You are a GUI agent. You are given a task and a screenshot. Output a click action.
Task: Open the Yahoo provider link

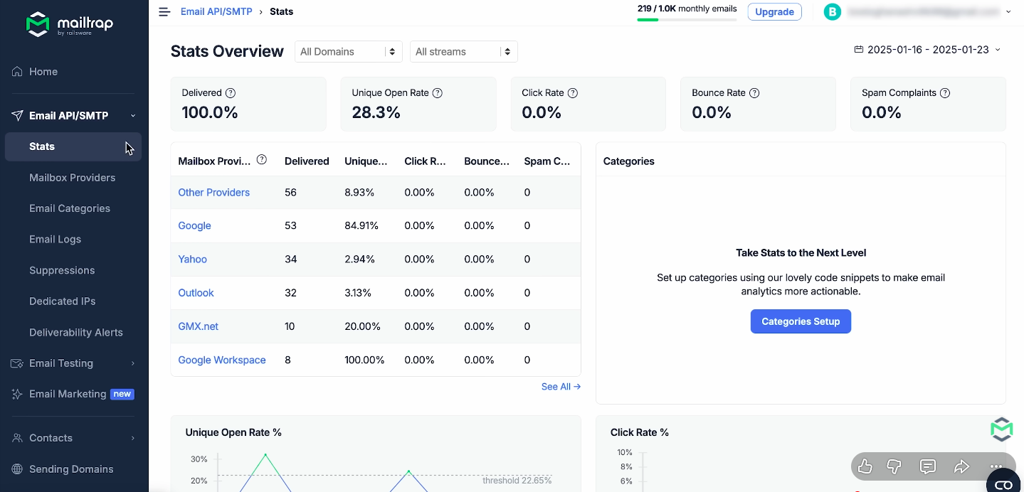click(192, 260)
